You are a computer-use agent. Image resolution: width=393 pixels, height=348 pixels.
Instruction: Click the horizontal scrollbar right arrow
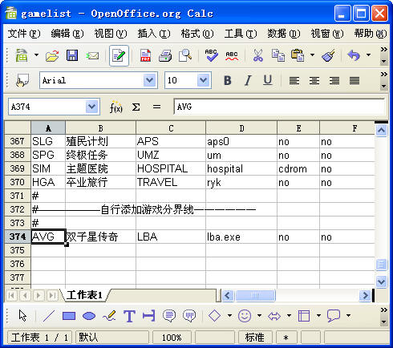point(365,295)
